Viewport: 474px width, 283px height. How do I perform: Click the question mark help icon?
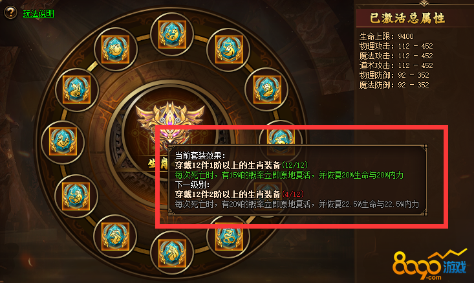10,13
